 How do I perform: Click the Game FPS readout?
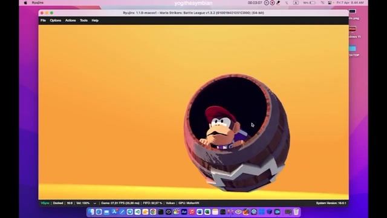(120, 203)
